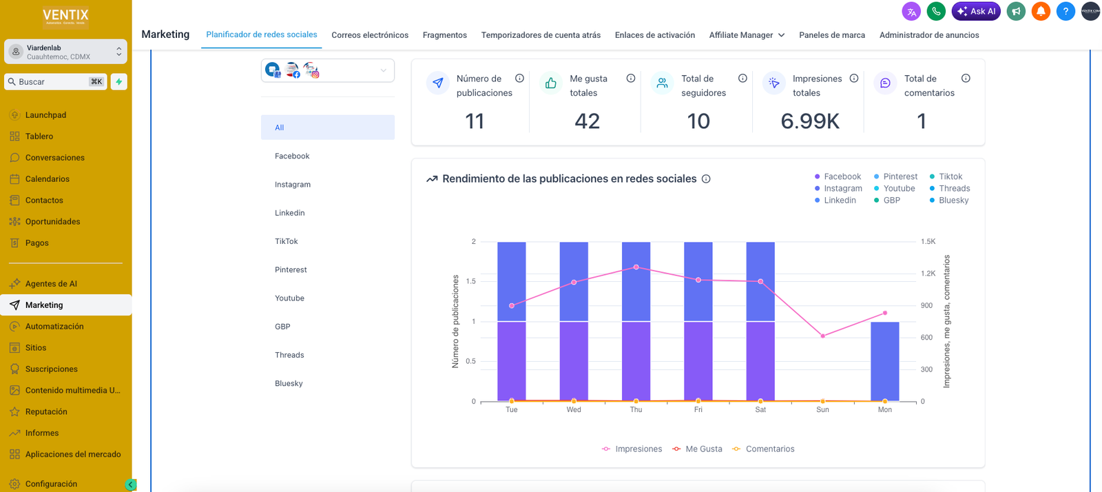Collapse sidebar with the green arrow icon
Image resolution: width=1102 pixels, height=492 pixels.
click(x=130, y=484)
